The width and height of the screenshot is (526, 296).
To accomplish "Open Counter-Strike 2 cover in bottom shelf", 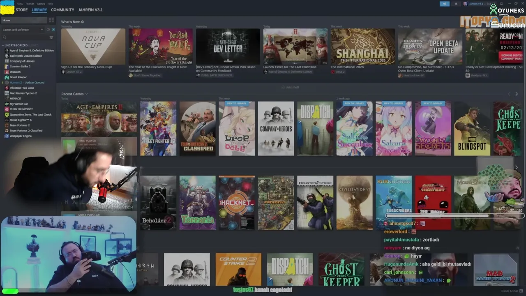I will pyautogui.click(x=238, y=269).
